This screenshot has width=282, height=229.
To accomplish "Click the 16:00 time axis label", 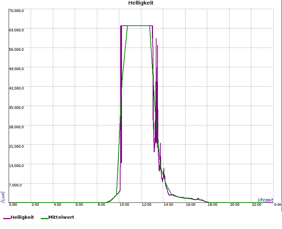I will point(190,205).
